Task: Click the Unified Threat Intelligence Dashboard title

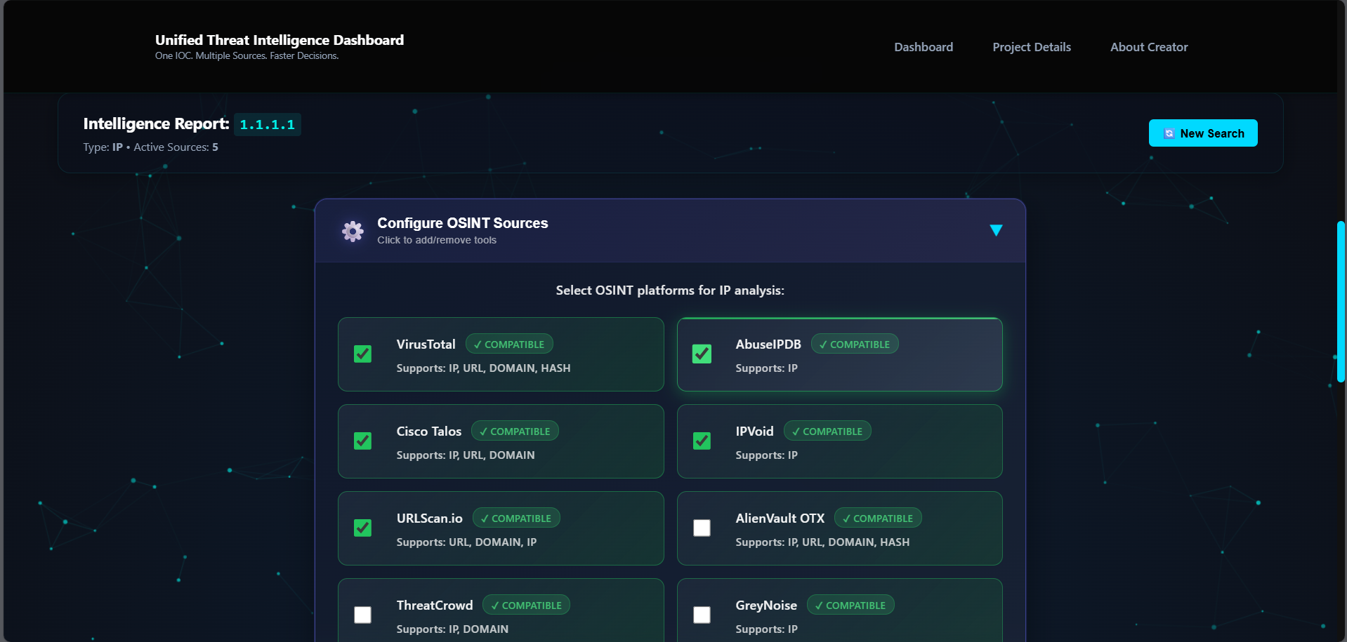Action: (279, 40)
